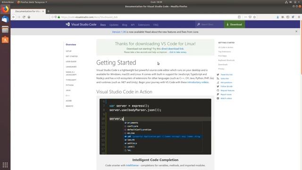Open Files manager from the dock
302x170 pixels.
[5, 29]
